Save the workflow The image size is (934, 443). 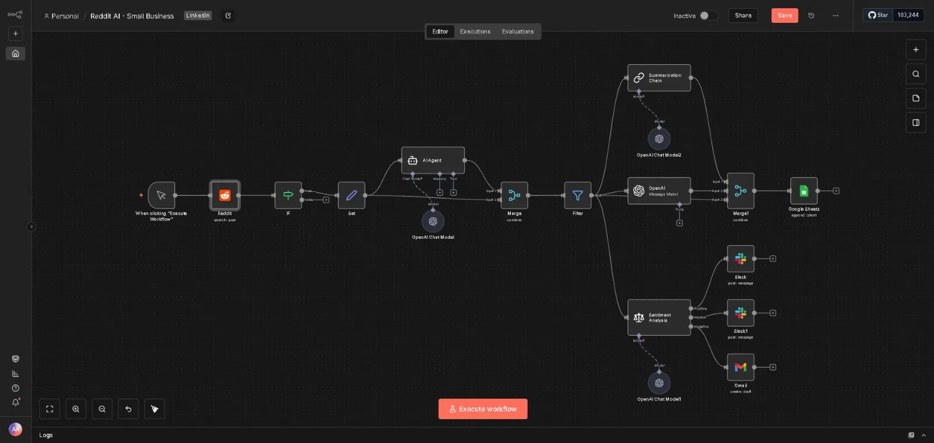pos(785,16)
